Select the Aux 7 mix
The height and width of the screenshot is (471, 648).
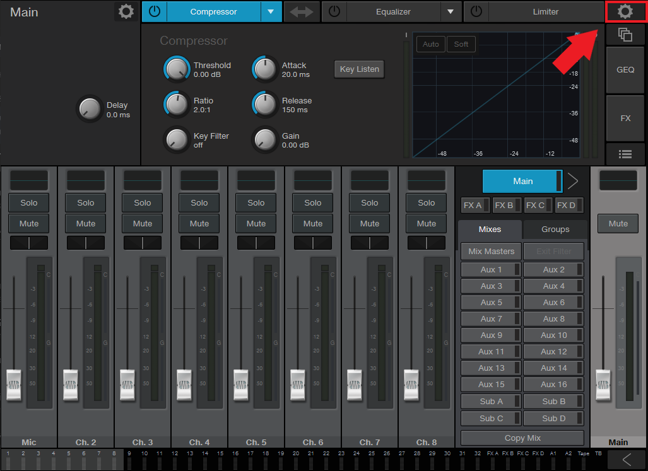(x=490, y=318)
